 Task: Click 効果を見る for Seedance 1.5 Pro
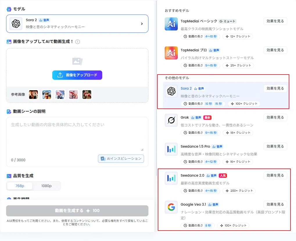(275, 146)
